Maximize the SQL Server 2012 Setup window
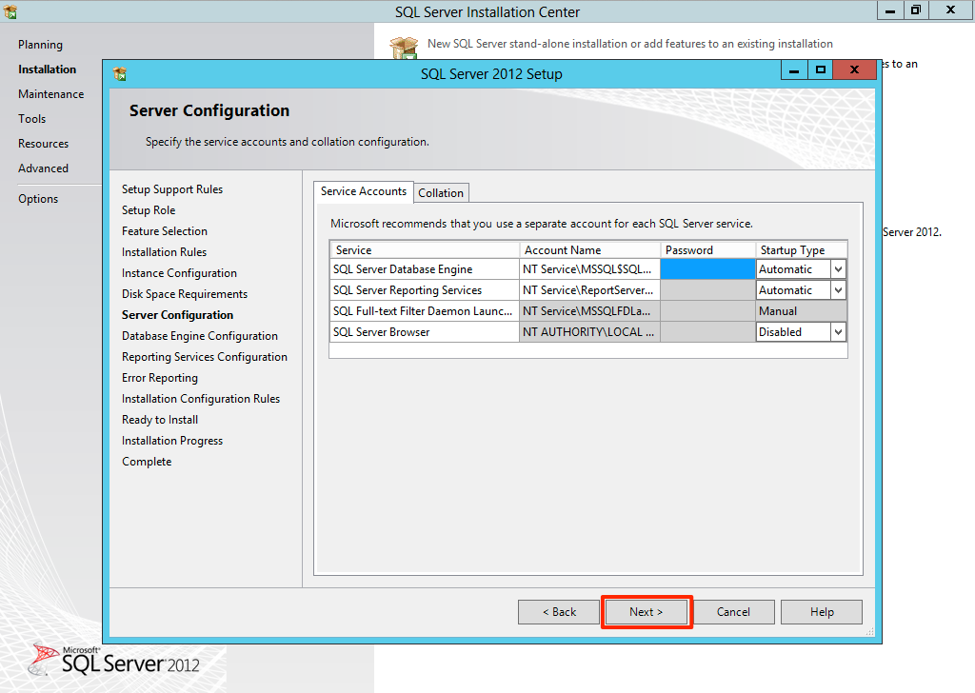 pyautogui.click(x=820, y=69)
